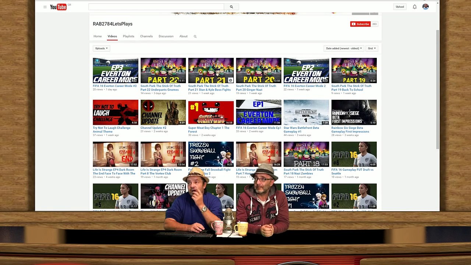The width and height of the screenshot is (471, 265).
Task: Open the notifications bell
Action: [415, 7]
